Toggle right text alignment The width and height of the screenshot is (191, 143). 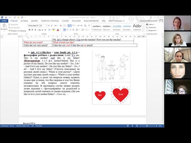coord(70,30)
